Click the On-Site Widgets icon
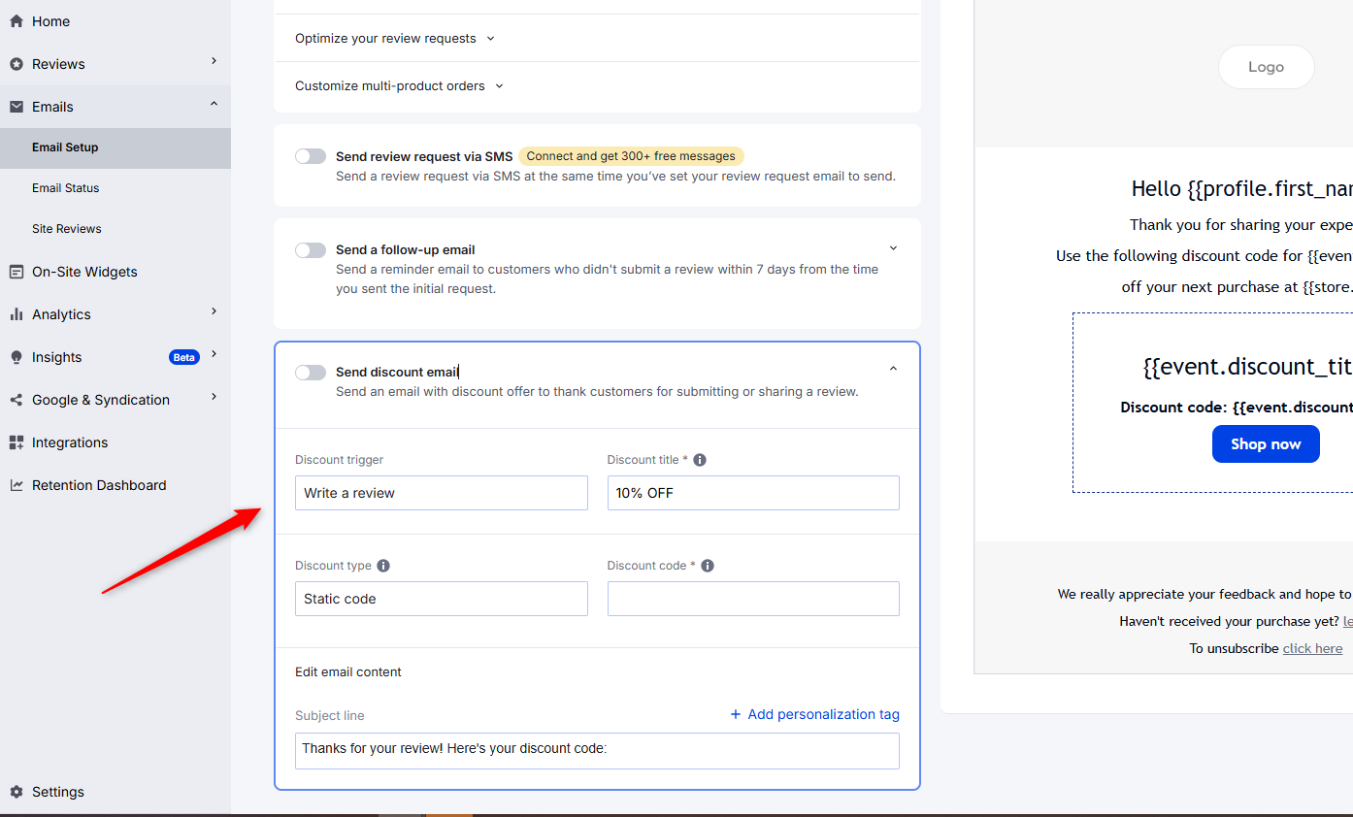This screenshot has height=817, width=1353. click(16, 272)
